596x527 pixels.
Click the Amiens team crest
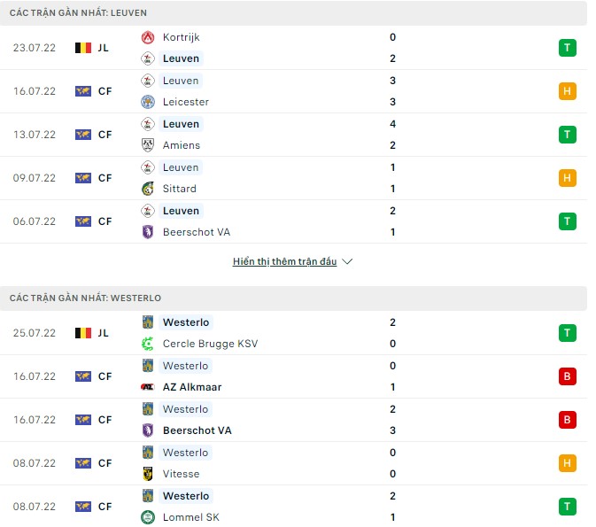tap(148, 145)
